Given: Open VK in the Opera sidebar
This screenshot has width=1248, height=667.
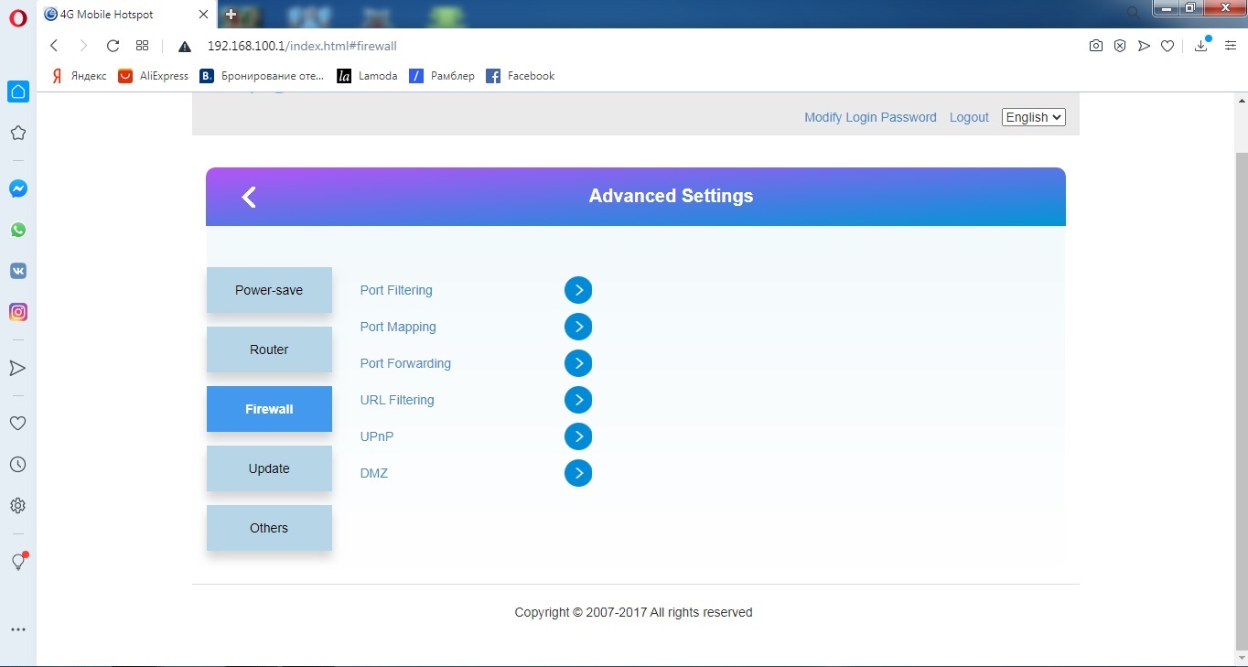Looking at the screenshot, I should pyautogui.click(x=17, y=271).
